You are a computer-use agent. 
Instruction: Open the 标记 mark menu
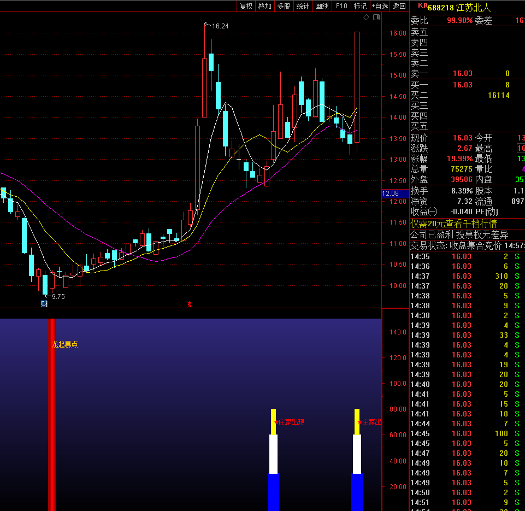point(360,6)
